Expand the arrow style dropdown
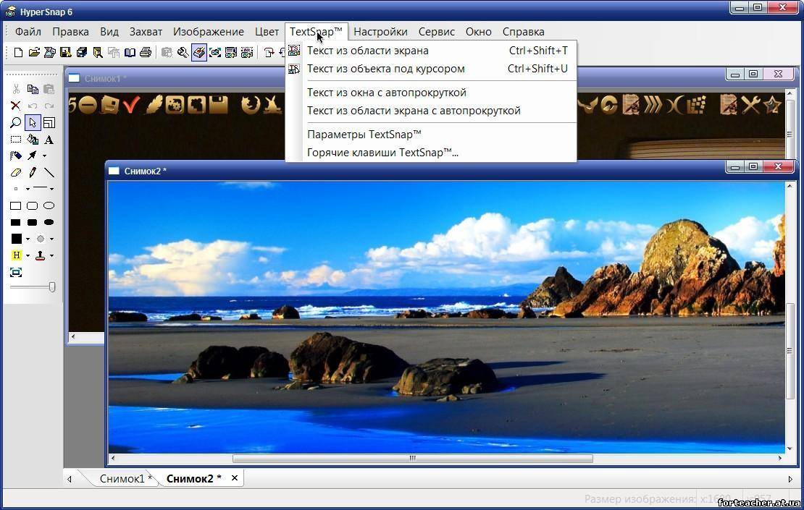Image resolution: width=804 pixels, height=510 pixels. (x=44, y=156)
